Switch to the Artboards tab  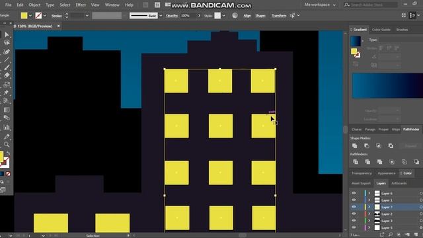point(399,183)
